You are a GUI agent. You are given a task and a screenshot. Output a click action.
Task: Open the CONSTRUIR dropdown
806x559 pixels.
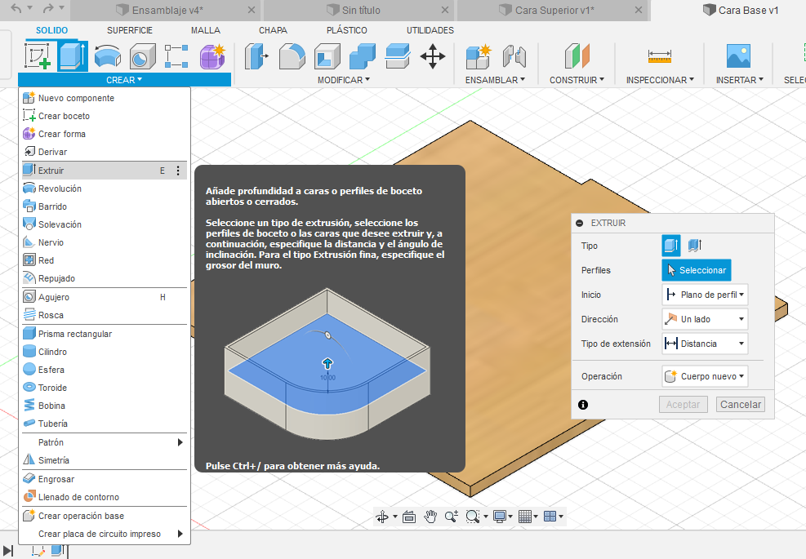pos(577,80)
